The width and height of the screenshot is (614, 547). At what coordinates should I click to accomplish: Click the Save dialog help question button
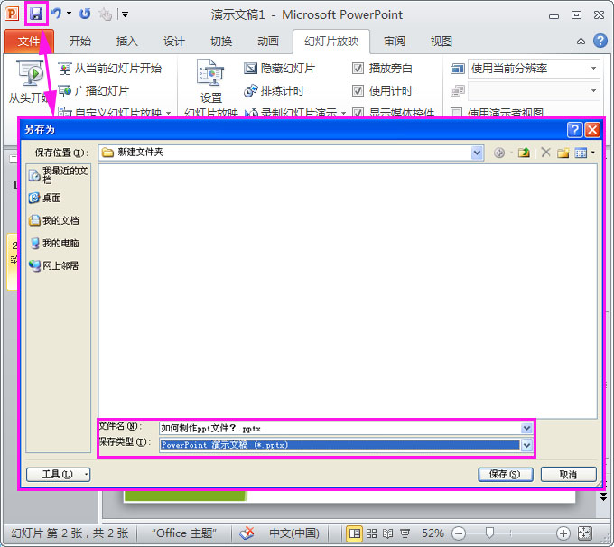pos(574,130)
